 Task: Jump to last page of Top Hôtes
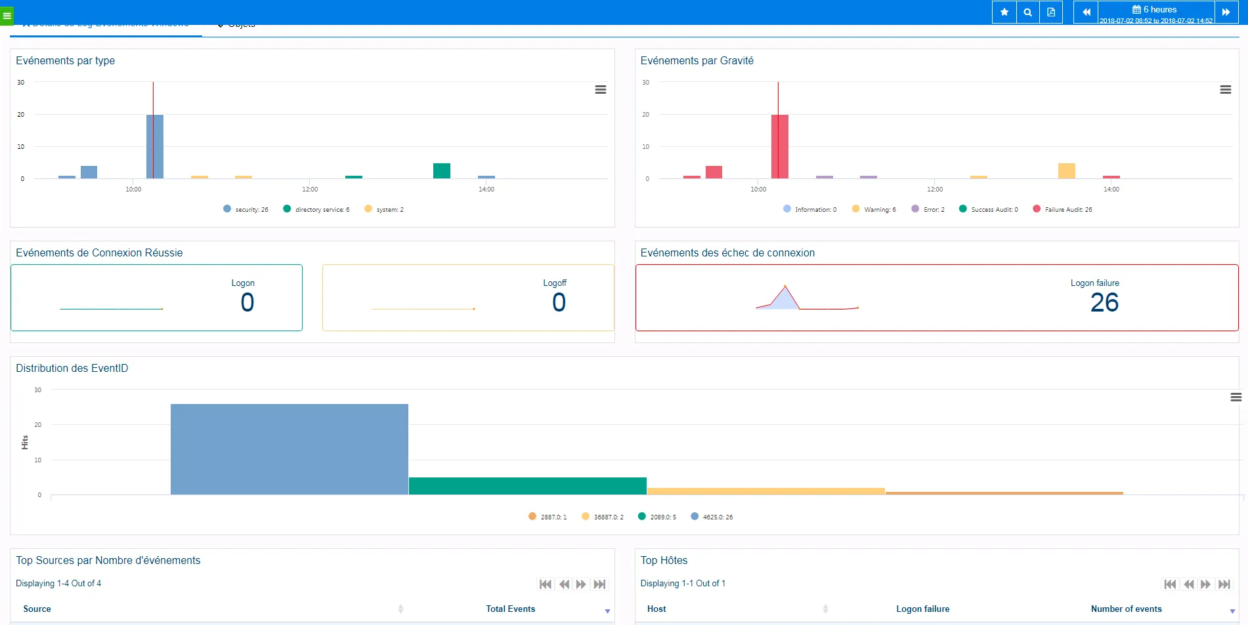pyautogui.click(x=1224, y=584)
